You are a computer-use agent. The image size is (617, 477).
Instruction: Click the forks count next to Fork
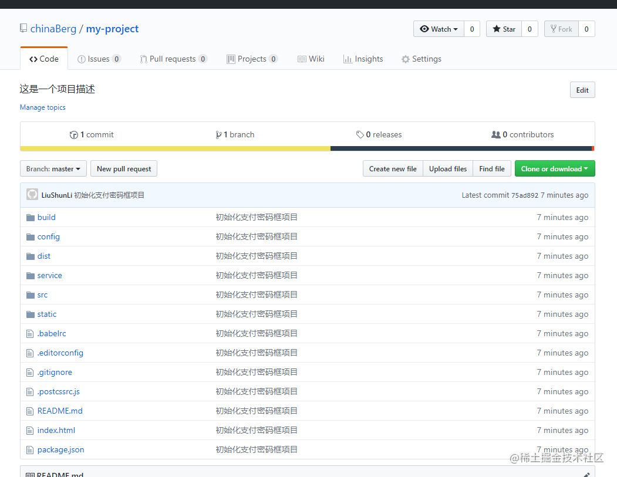click(586, 29)
